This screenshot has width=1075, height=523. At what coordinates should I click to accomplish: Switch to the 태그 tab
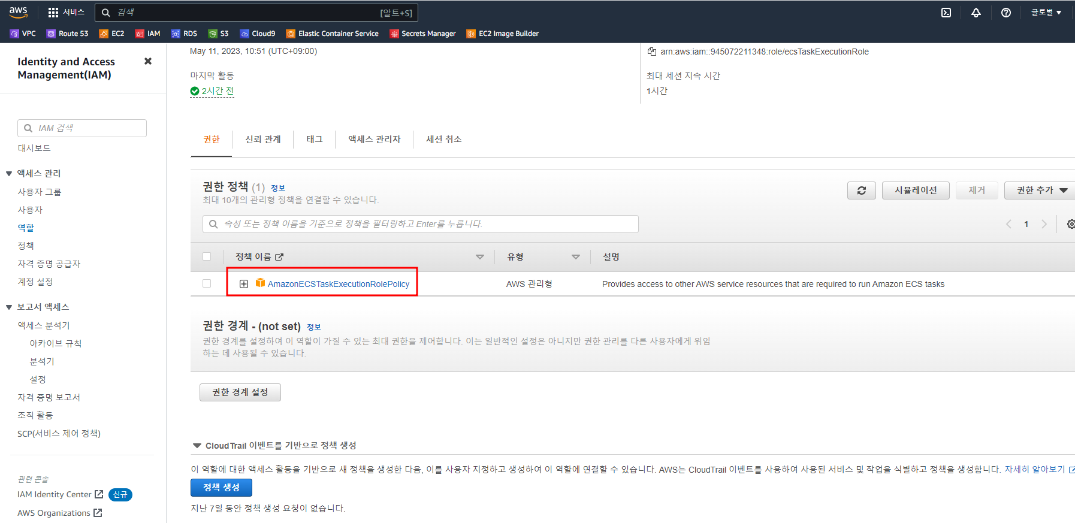coord(315,140)
